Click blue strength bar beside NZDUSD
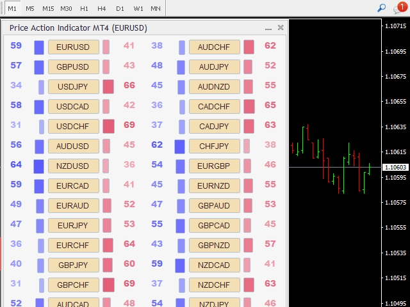The image size is (410, 307). pyautogui.click(x=38, y=166)
